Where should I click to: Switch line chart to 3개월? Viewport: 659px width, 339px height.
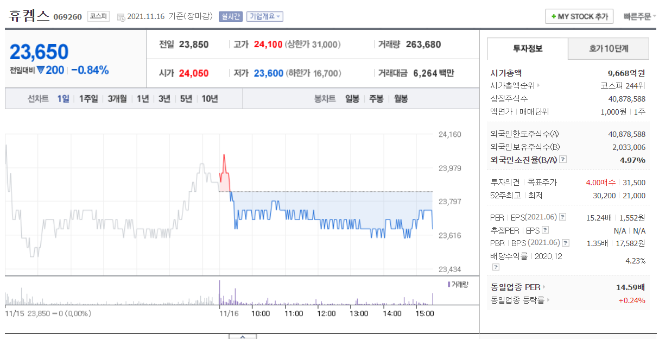tap(117, 99)
